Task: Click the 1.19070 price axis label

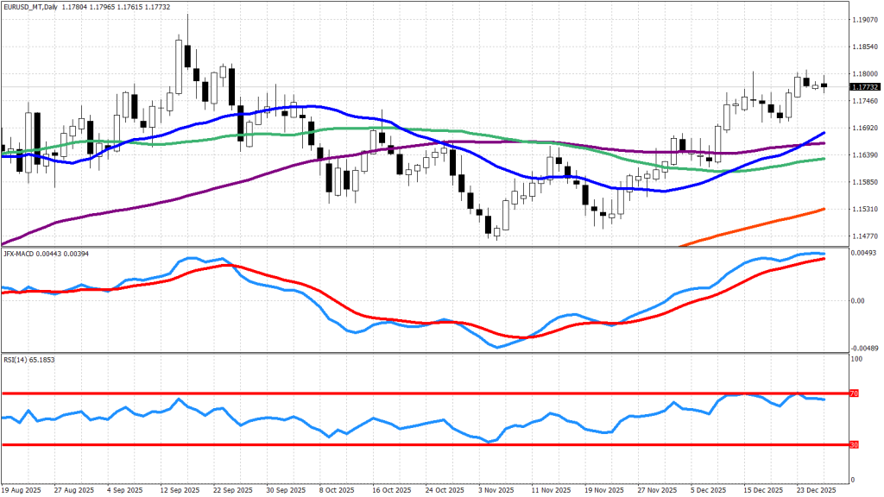Action: [864, 19]
